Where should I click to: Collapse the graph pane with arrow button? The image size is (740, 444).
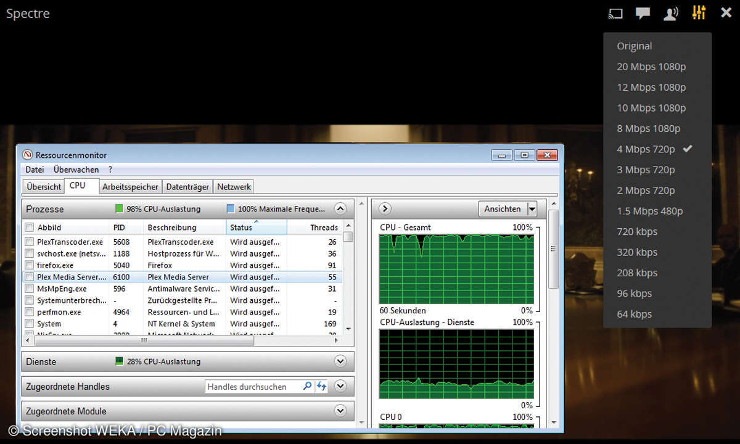[x=384, y=208]
